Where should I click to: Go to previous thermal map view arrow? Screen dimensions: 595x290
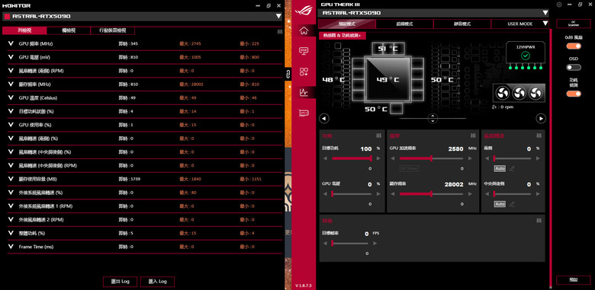coord(323,119)
